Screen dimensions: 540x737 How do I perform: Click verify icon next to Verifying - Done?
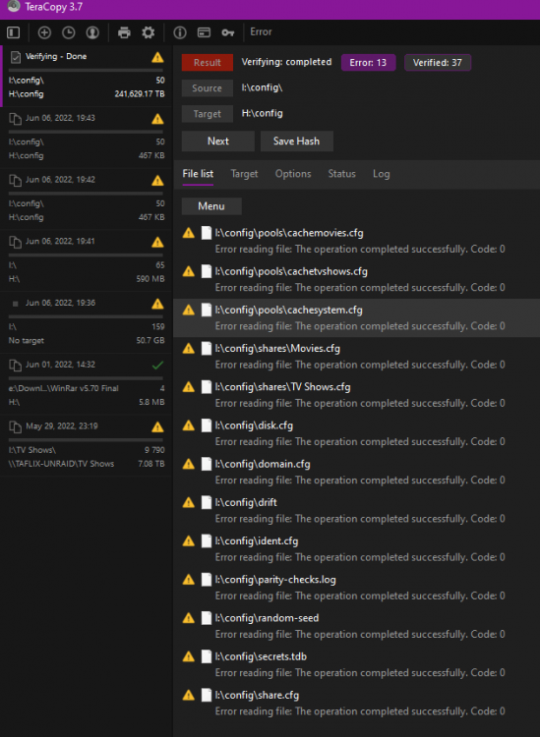16,57
